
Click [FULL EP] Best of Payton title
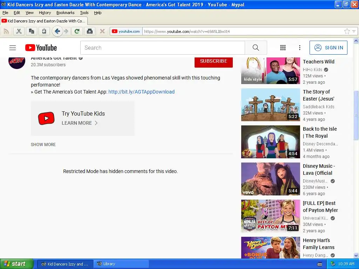(x=320, y=207)
